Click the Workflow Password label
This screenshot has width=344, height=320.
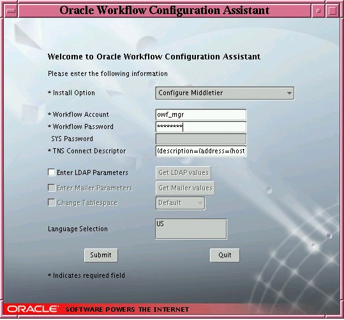tap(80, 126)
